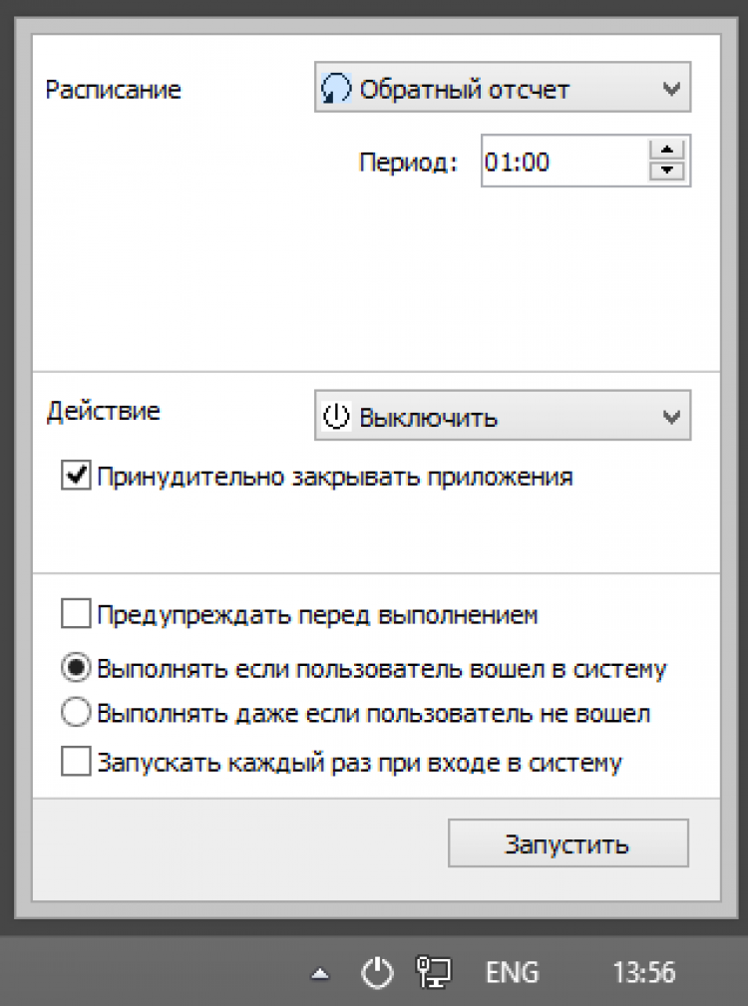Image resolution: width=748 pixels, height=1006 pixels.
Task: Increase period with up spinner arrow
Action: click(668, 151)
